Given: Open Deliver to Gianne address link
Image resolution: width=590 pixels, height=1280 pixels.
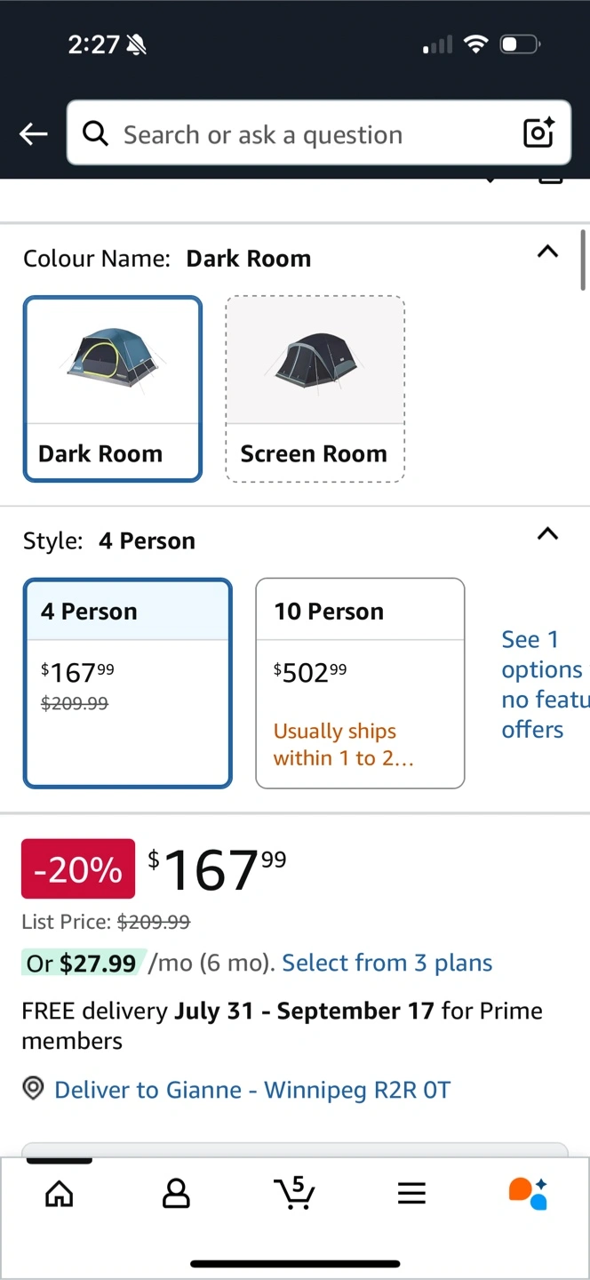Looking at the screenshot, I should point(252,1090).
